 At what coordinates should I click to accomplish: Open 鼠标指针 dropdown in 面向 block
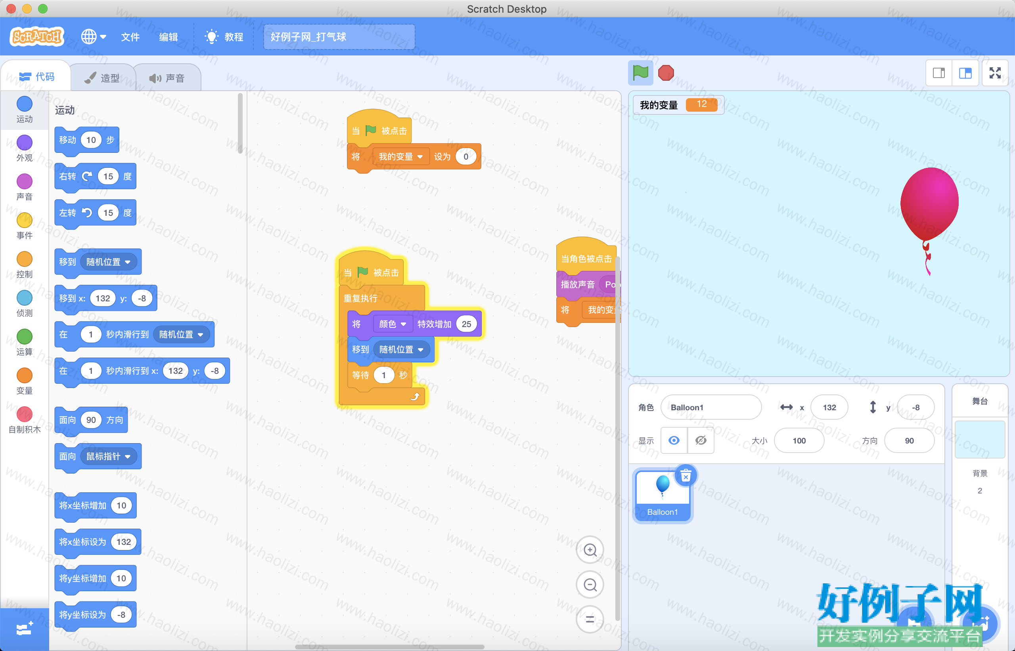(x=108, y=456)
